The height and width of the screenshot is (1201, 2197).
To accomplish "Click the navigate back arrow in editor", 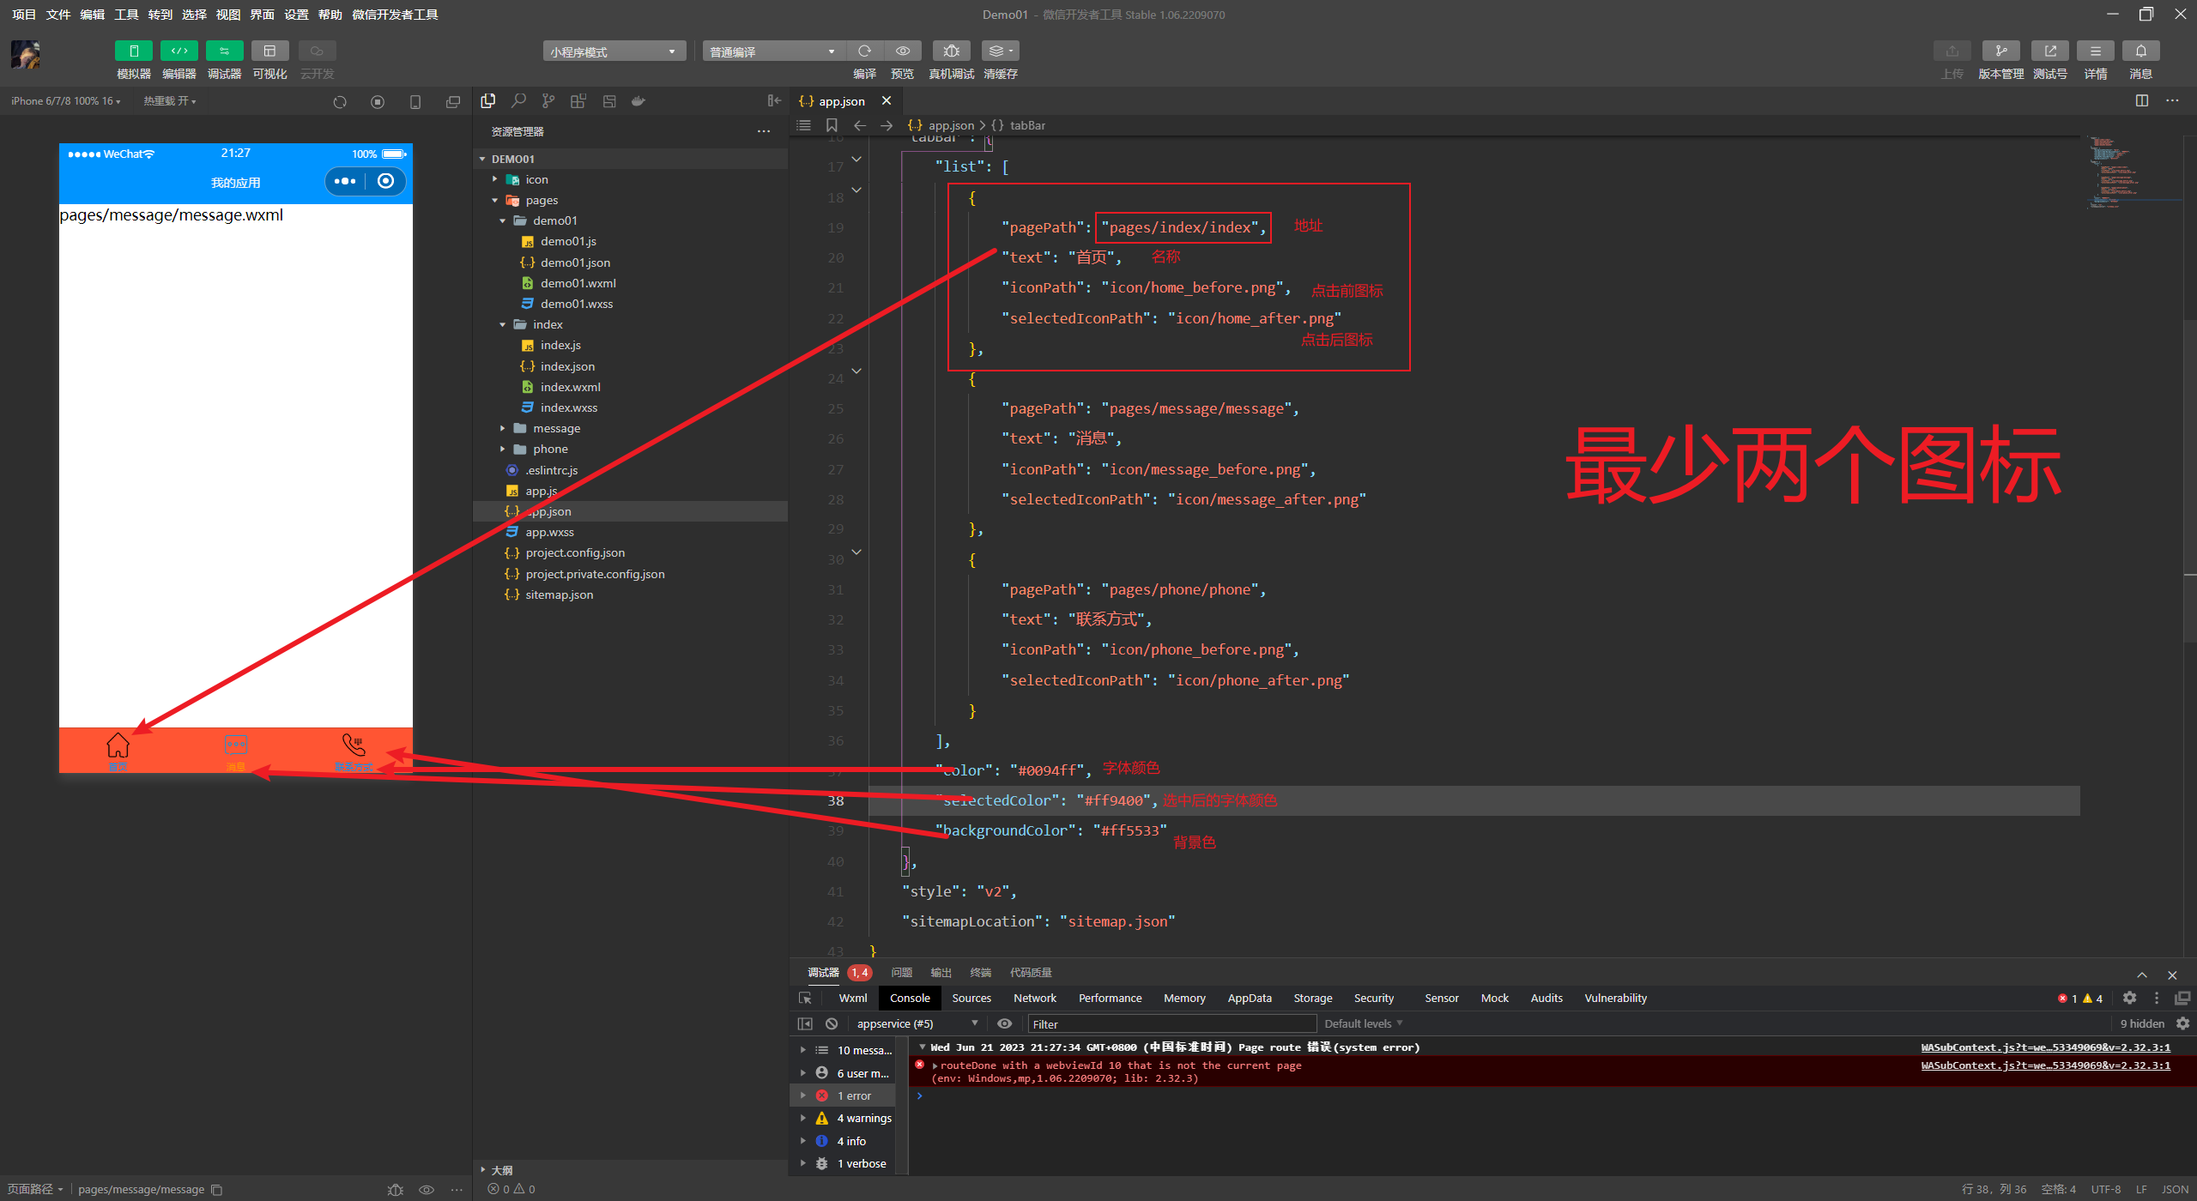I will (x=859, y=125).
